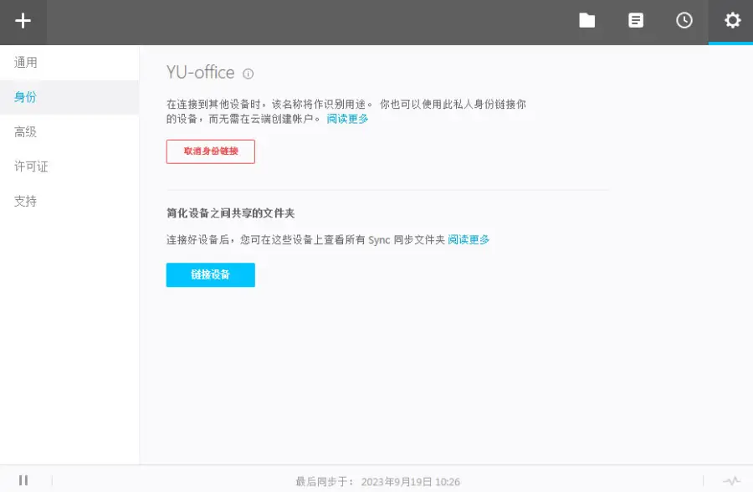The height and width of the screenshot is (492, 753).
Task: Select the 支持 settings tab
Action: point(69,201)
